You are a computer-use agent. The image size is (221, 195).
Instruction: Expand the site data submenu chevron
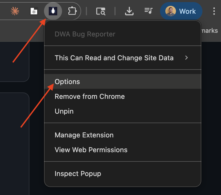186,58
